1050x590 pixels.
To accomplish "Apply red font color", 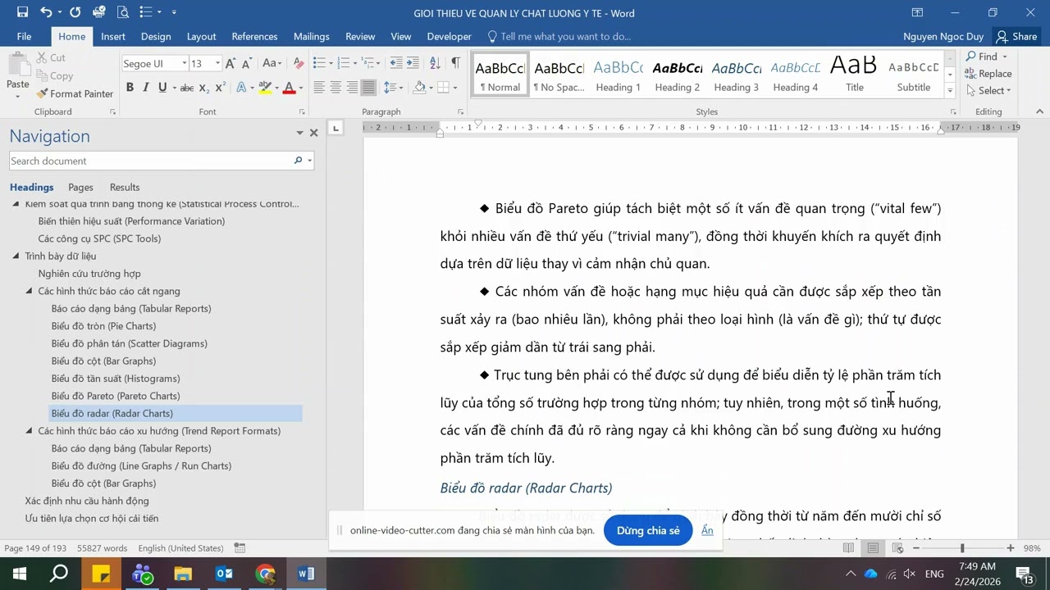I will [x=289, y=88].
